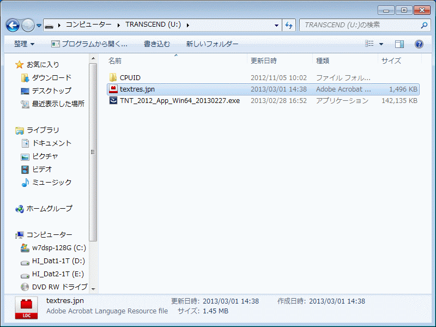Select ホームグループ in navigation pane
This screenshot has width=436, height=327.
click(x=49, y=208)
